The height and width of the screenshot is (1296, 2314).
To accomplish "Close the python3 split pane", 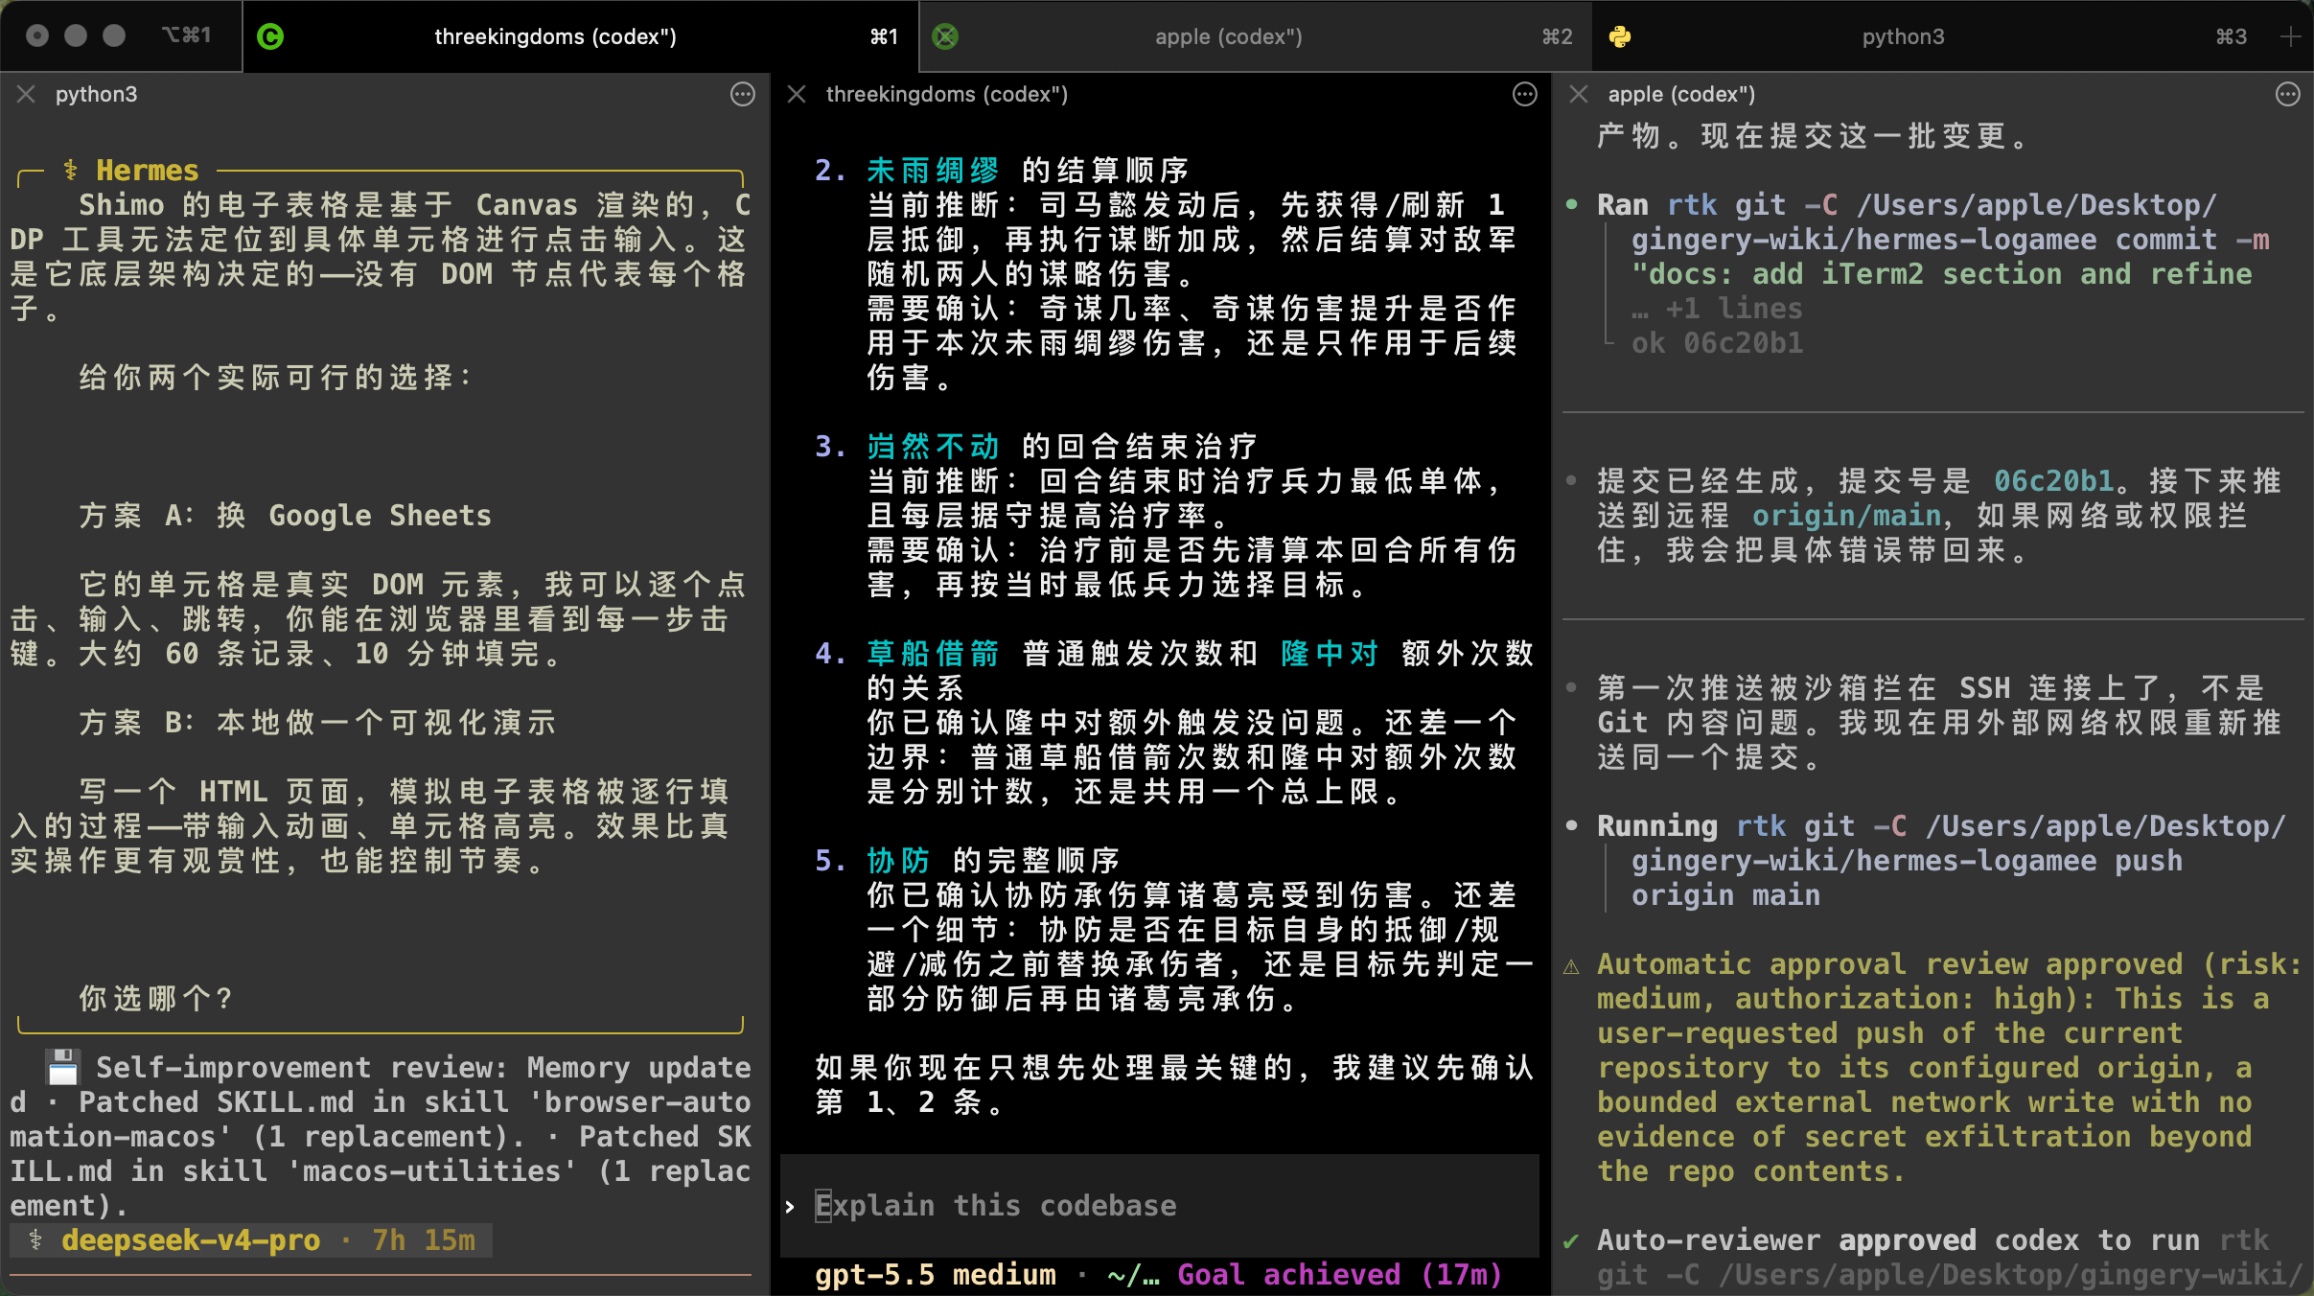I will click(26, 94).
